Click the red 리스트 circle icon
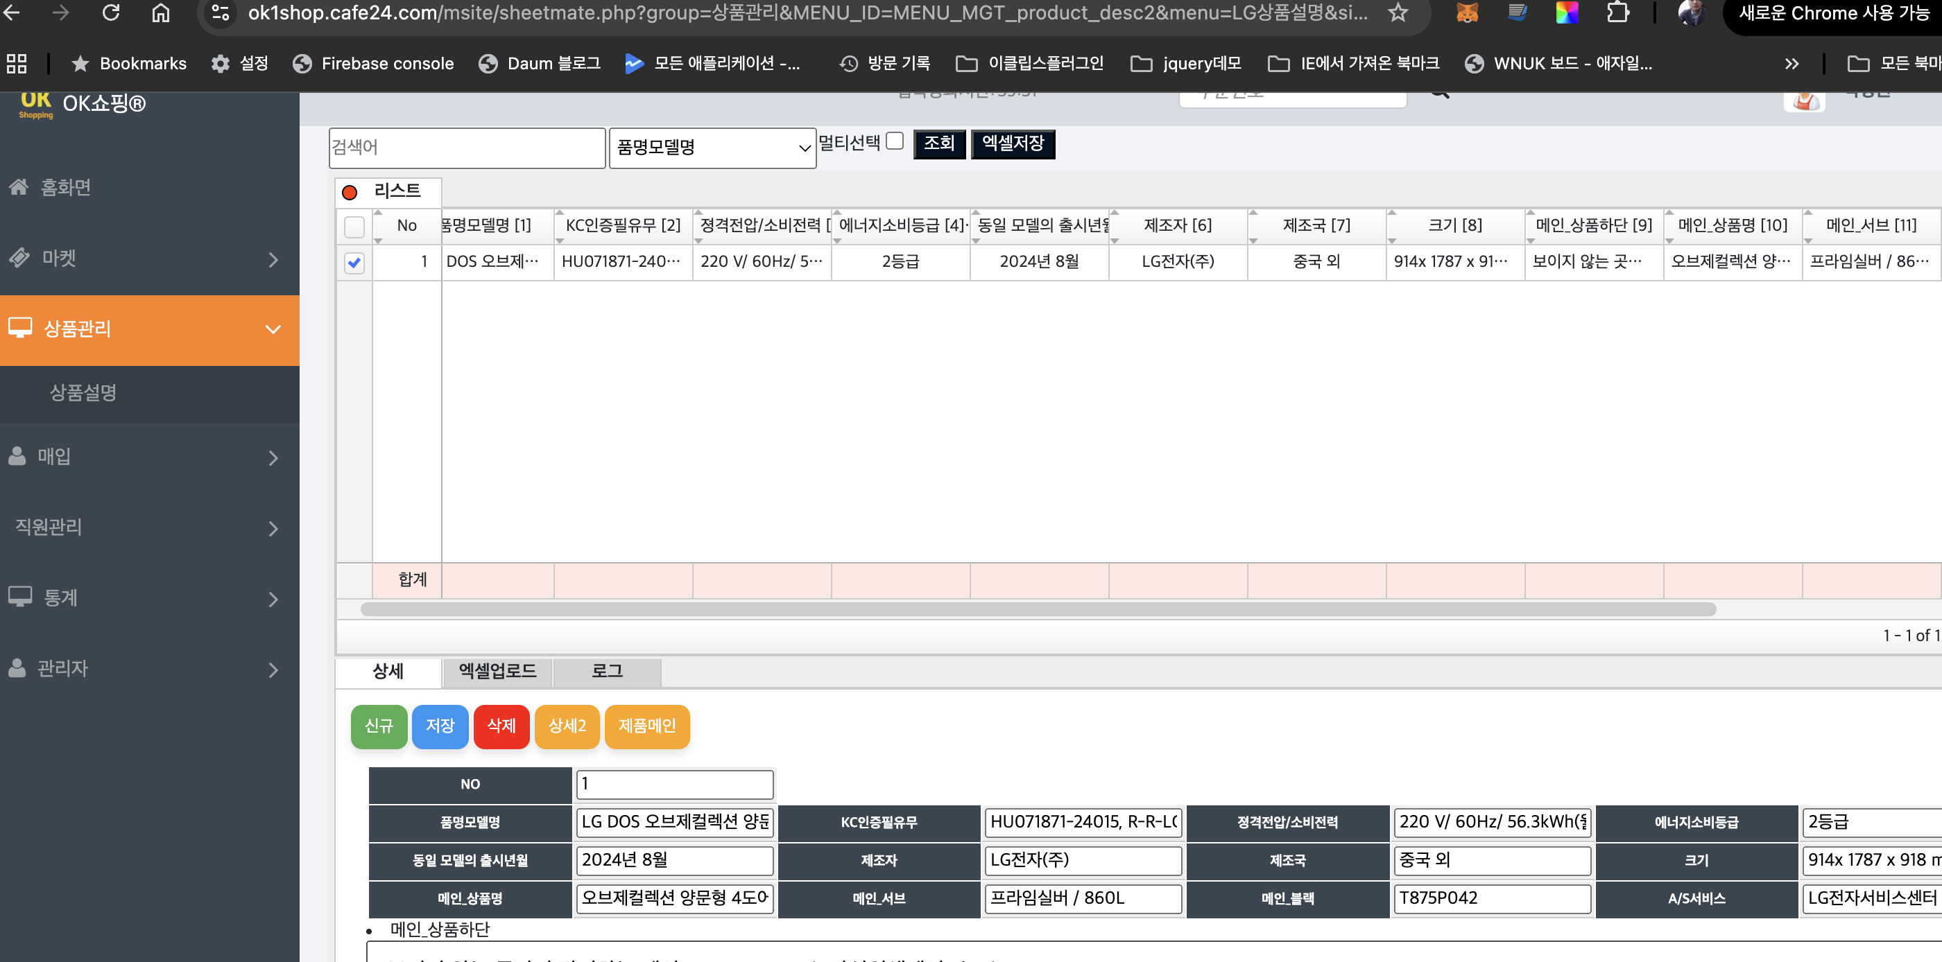 349,192
